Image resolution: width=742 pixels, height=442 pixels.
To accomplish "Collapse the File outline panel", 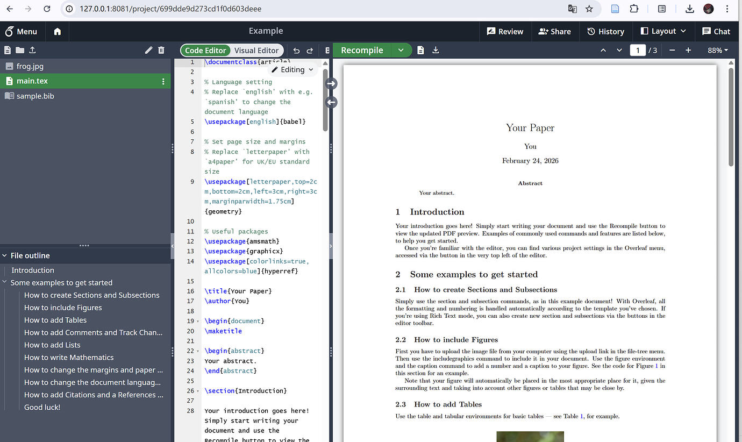I will [x=5, y=255].
